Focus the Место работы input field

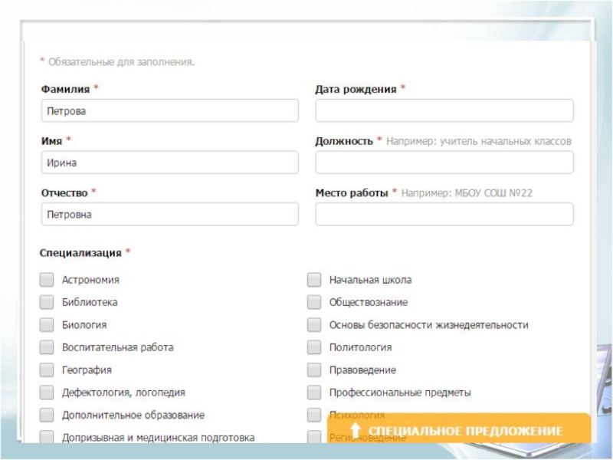tap(444, 214)
